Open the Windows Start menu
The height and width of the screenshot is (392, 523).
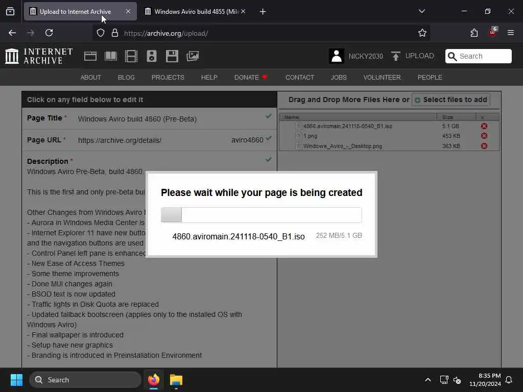click(16, 380)
